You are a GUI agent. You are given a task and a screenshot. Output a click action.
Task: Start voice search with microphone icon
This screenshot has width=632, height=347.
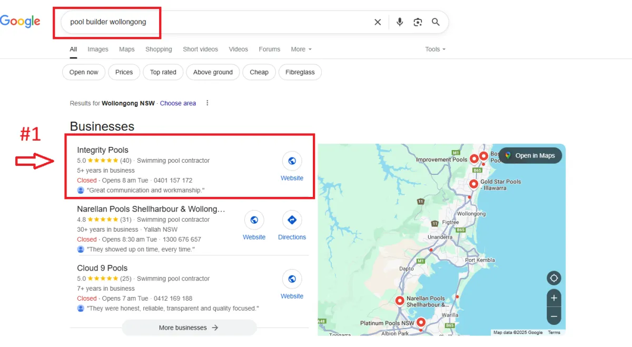[x=400, y=22]
